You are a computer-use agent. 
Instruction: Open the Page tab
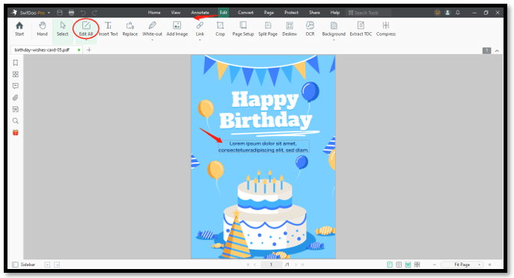point(269,13)
